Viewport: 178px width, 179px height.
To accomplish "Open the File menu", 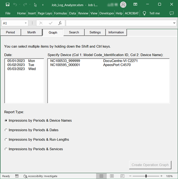I will [x=8, y=13].
